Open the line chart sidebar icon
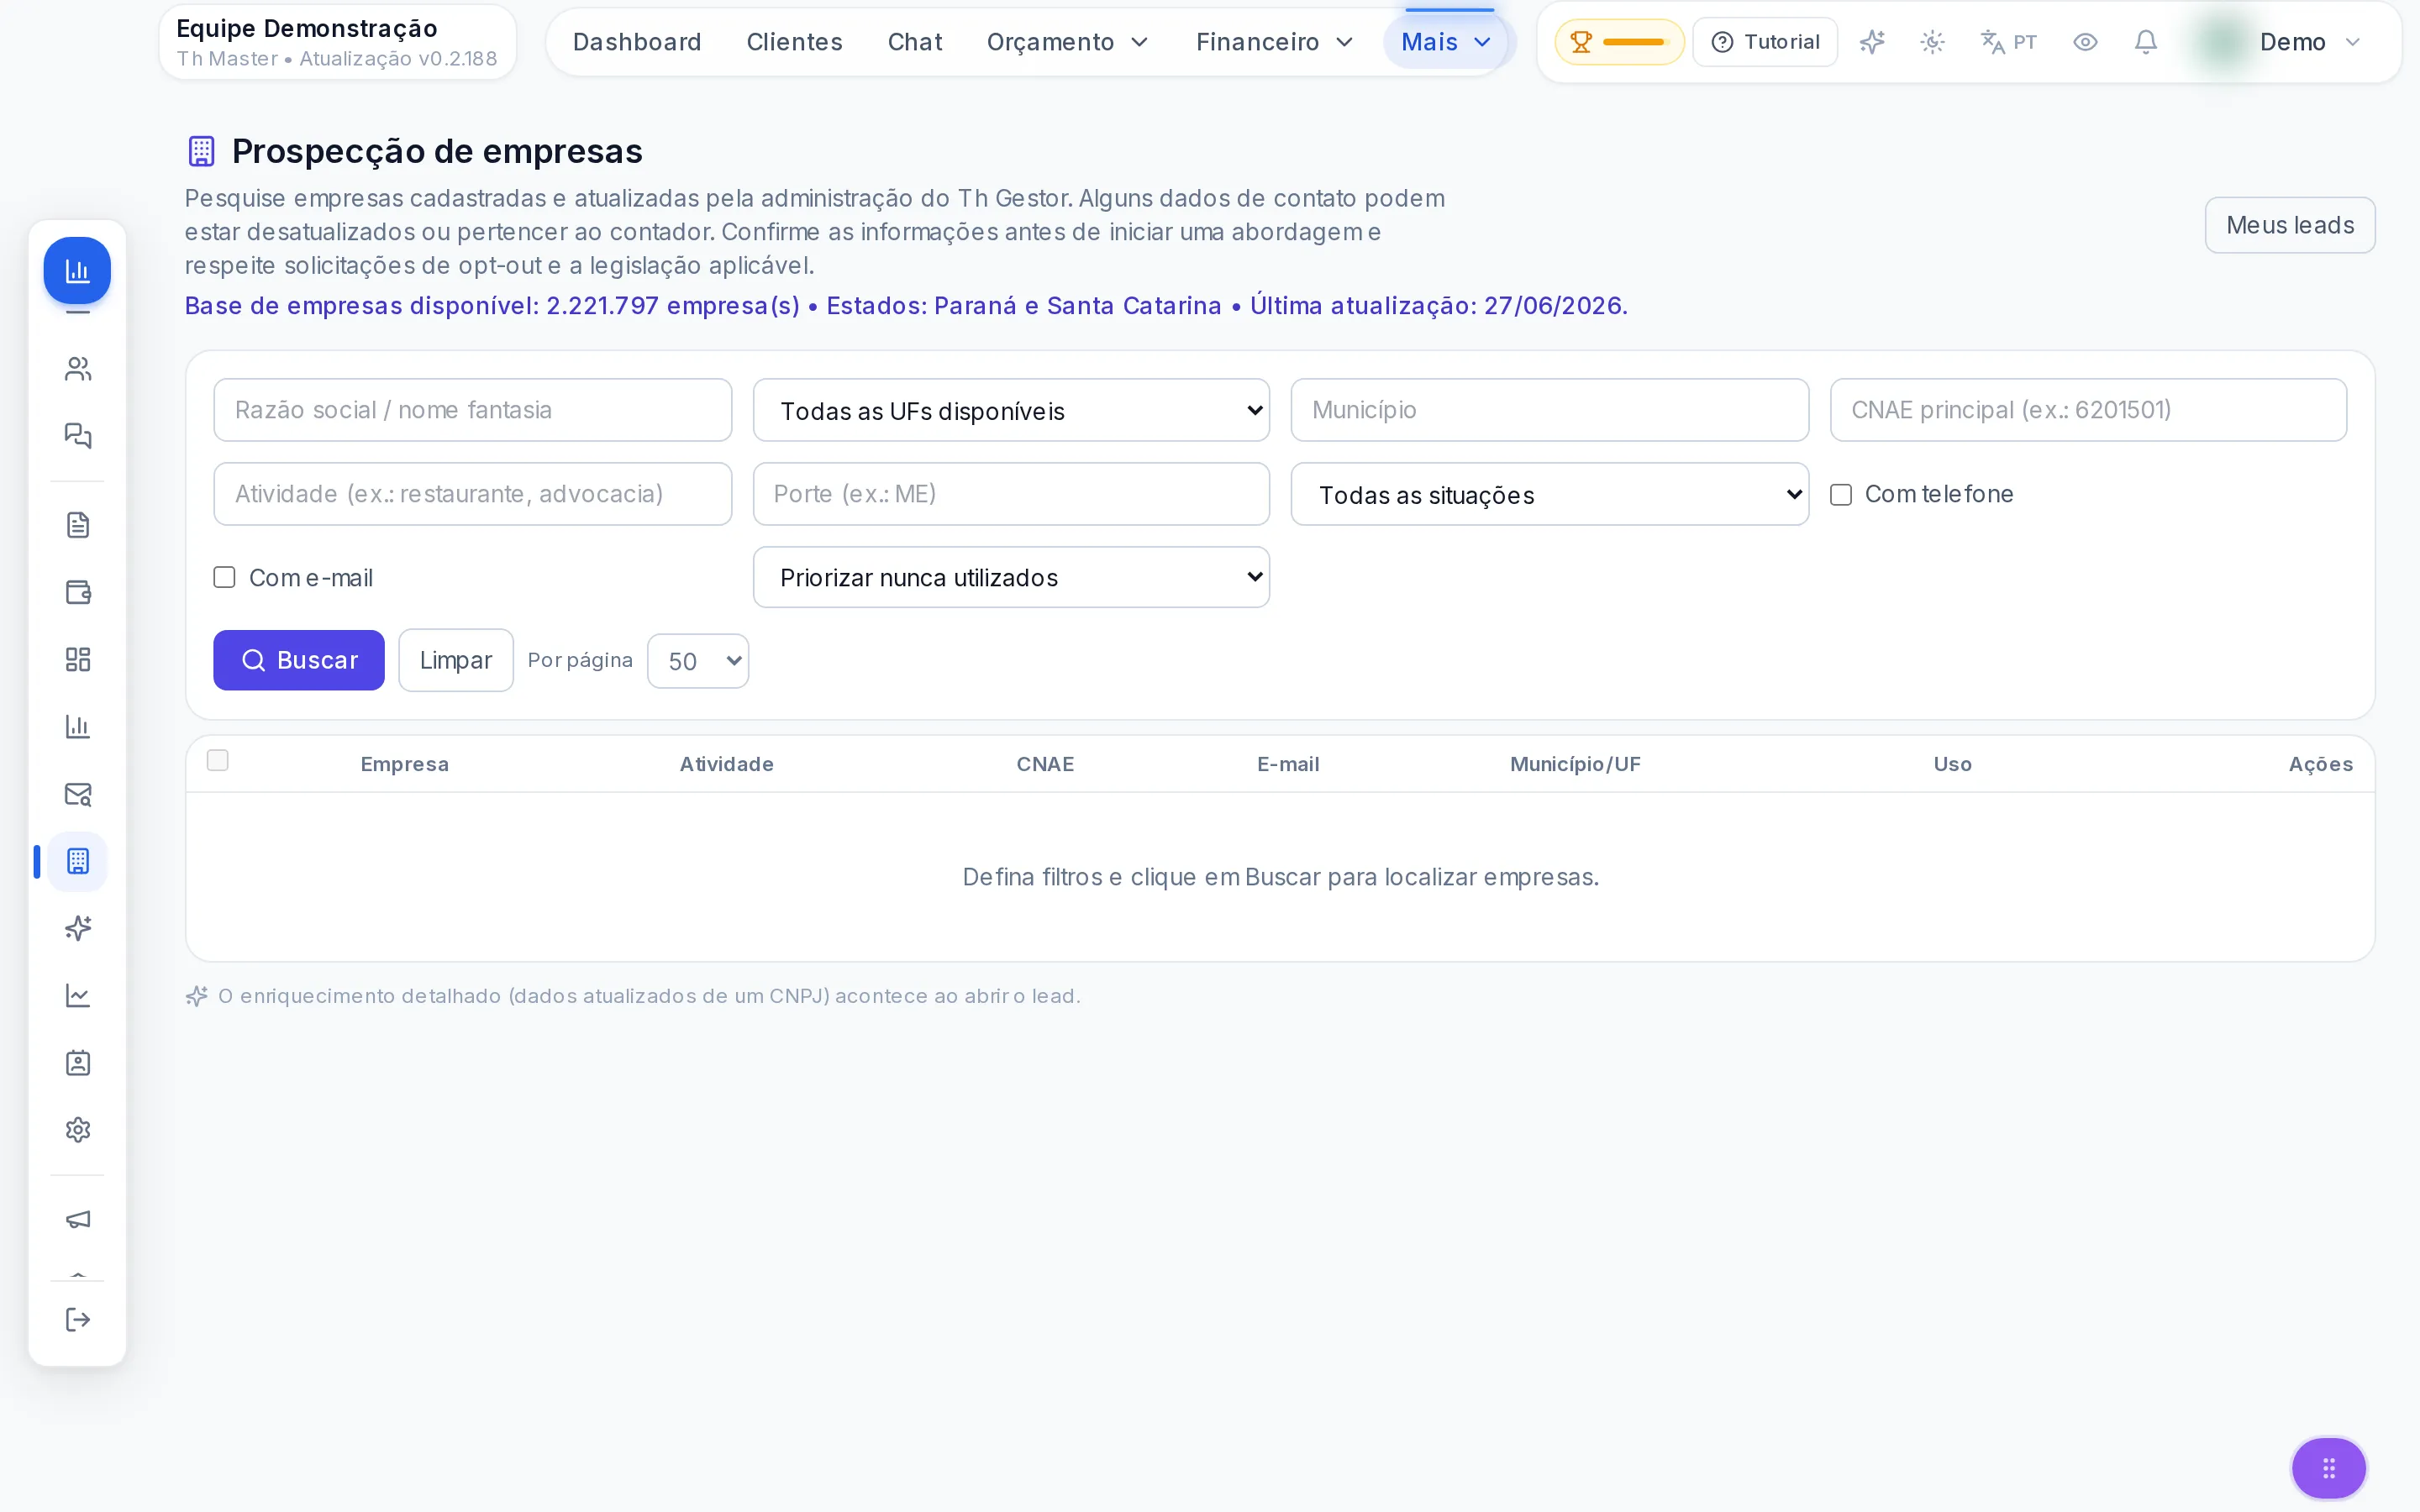Image resolution: width=2420 pixels, height=1512 pixels. (x=78, y=996)
